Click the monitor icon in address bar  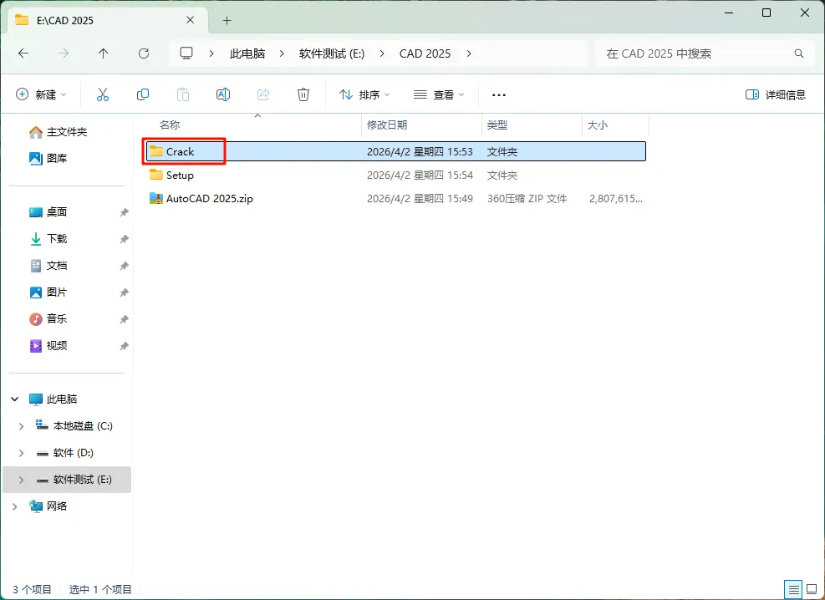pos(186,53)
